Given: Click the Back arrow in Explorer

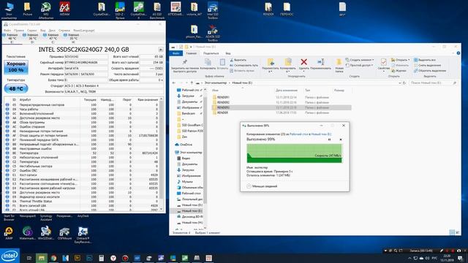Looking at the screenshot, I should (174, 83).
